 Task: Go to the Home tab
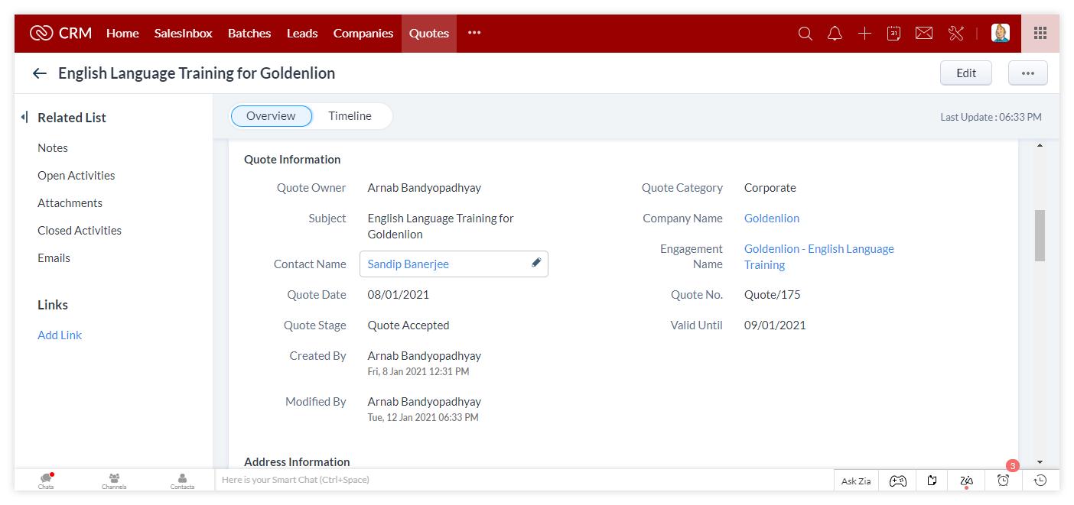pos(122,33)
